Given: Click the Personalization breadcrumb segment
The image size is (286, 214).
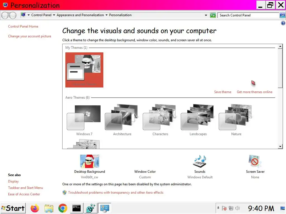Looking at the screenshot, I should [120, 15].
